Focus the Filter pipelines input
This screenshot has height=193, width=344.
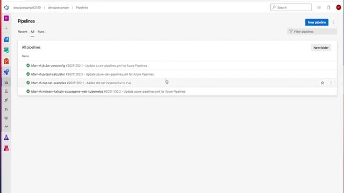click(x=312, y=32)
